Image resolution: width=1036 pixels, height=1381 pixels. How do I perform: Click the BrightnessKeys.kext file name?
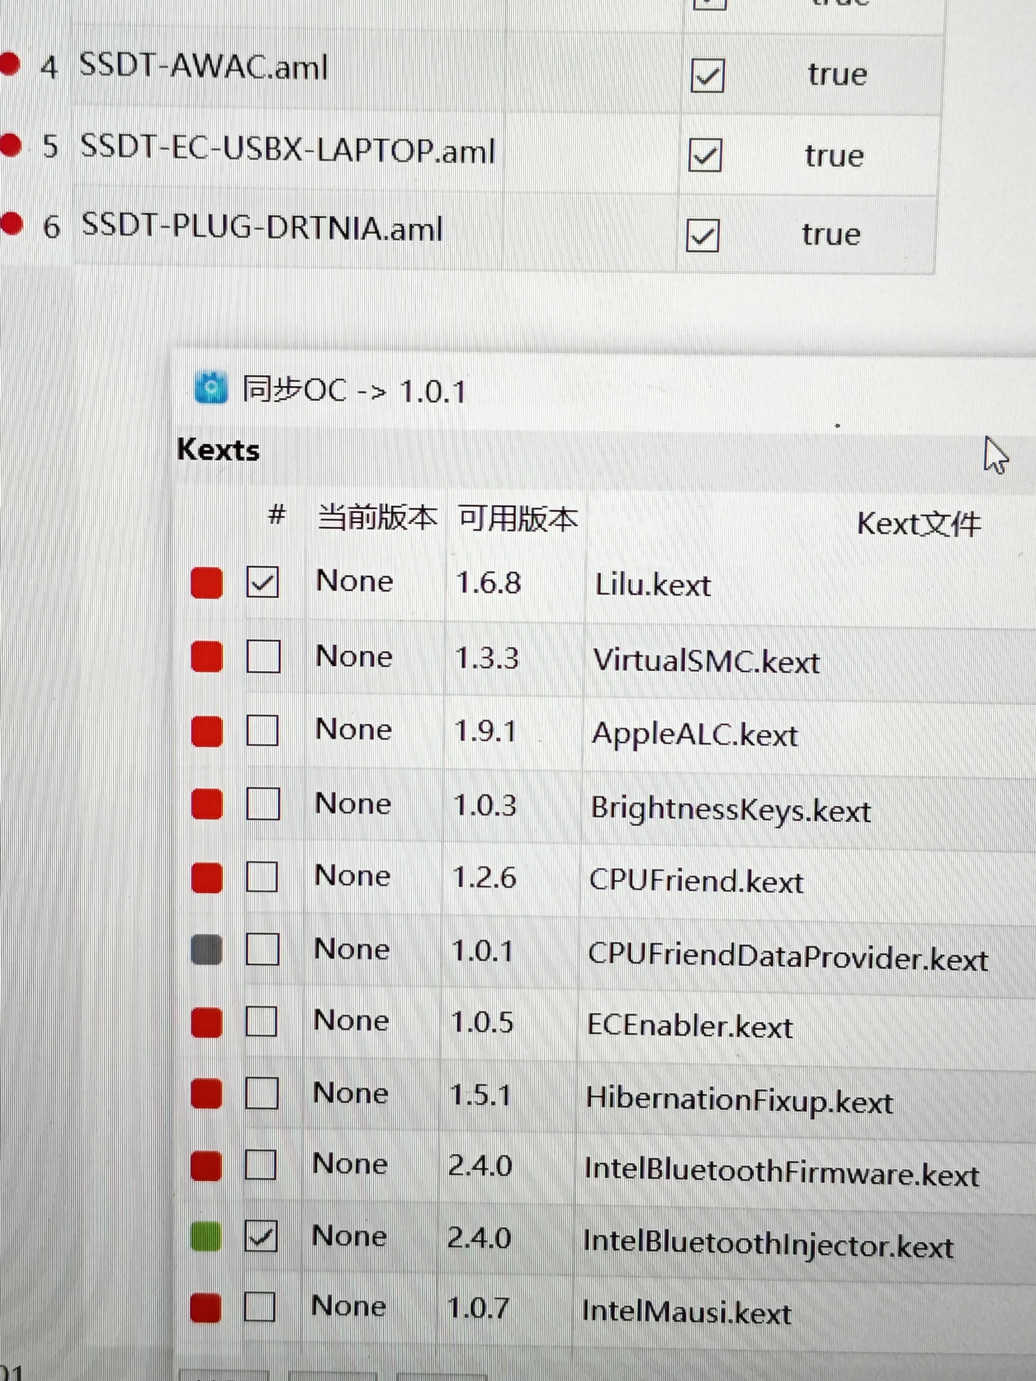(x=731, y=810)
